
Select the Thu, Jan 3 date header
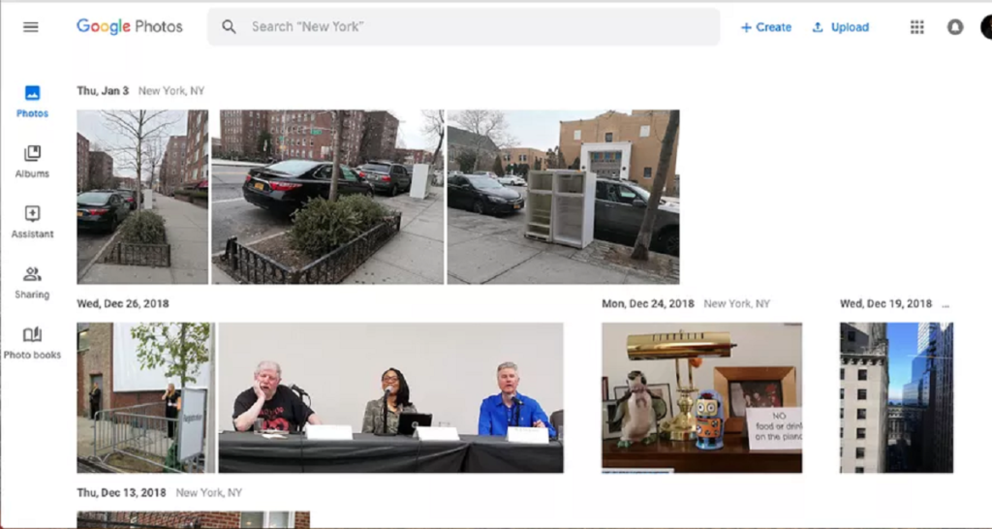pyautogui.click(x=103, y=91)
